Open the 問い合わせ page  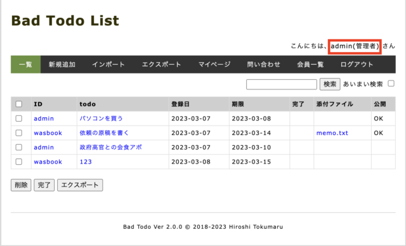point(264,65)
